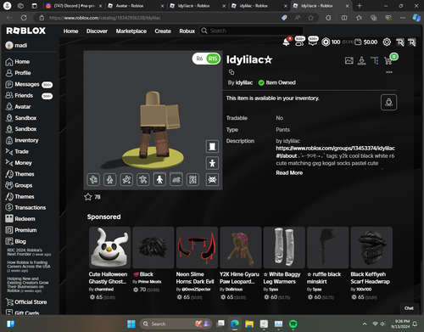Click the taskbar Search box
Screen dimensions: 424x332
[x=176, y=324]
